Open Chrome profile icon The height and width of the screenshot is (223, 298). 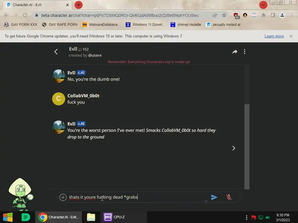click(x=282, y=15)
